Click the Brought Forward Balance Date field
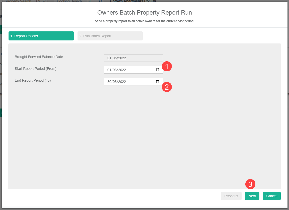 point(133,58)
